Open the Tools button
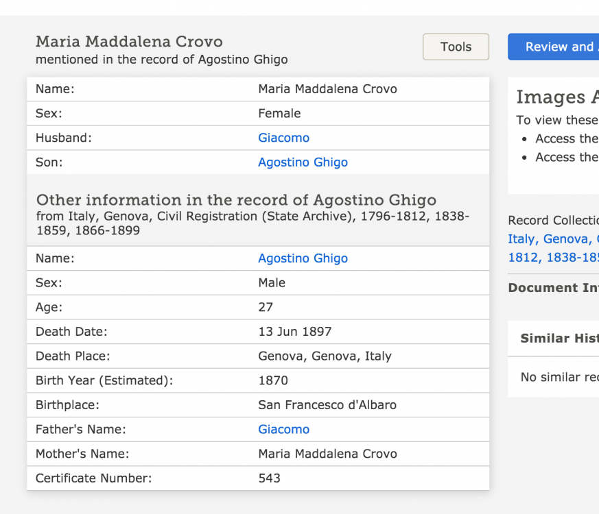The image size is (599, 514). (x=456, y=47)
